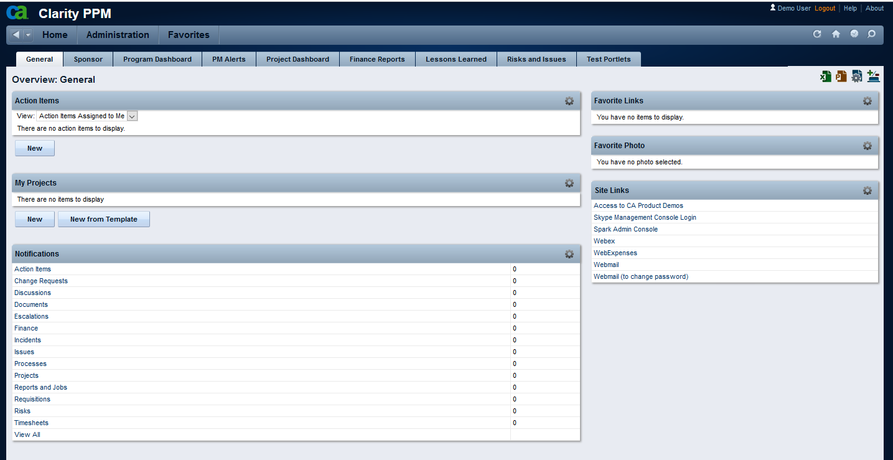Open the Favorite Links portlet options gear
Viewport: 893px width, 460px height.
tap(867, 101)
